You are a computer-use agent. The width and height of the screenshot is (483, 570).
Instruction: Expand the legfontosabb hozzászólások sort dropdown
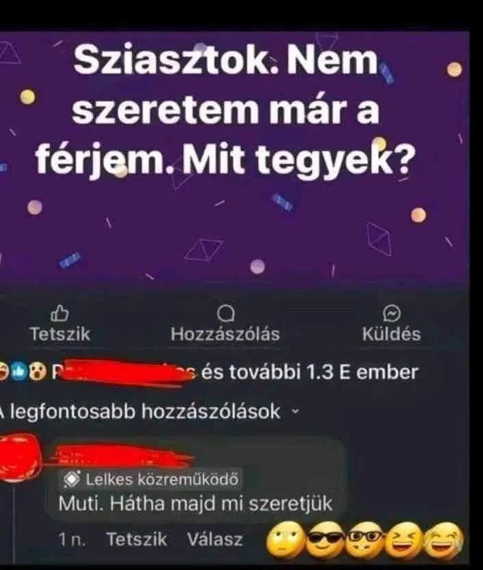coord(149,411)
